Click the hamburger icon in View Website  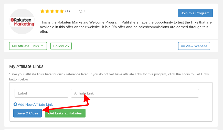183,46
